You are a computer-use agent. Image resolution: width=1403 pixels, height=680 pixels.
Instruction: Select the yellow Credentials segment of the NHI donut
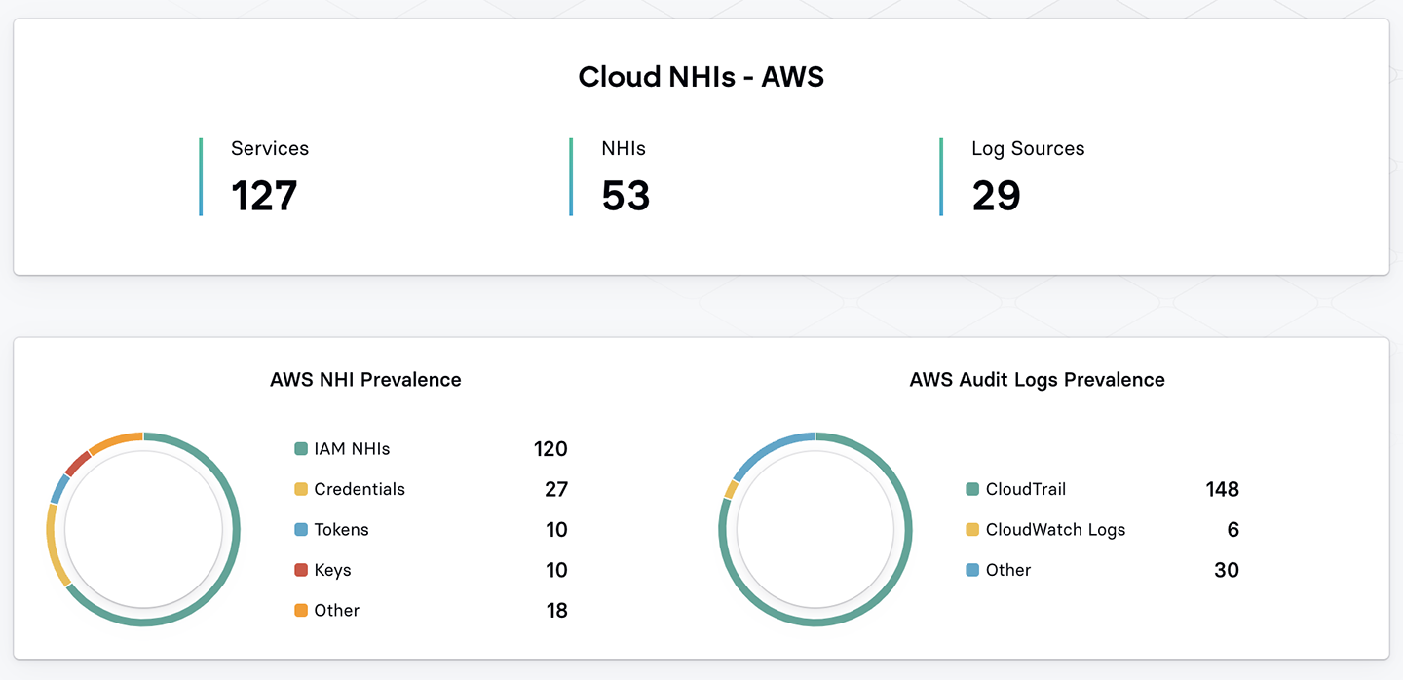click(x=53, y=546)
